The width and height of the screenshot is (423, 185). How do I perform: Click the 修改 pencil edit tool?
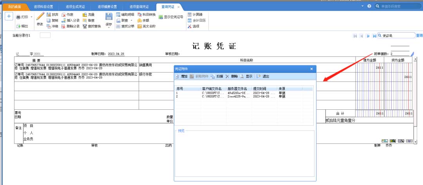(x=40, y=19)
